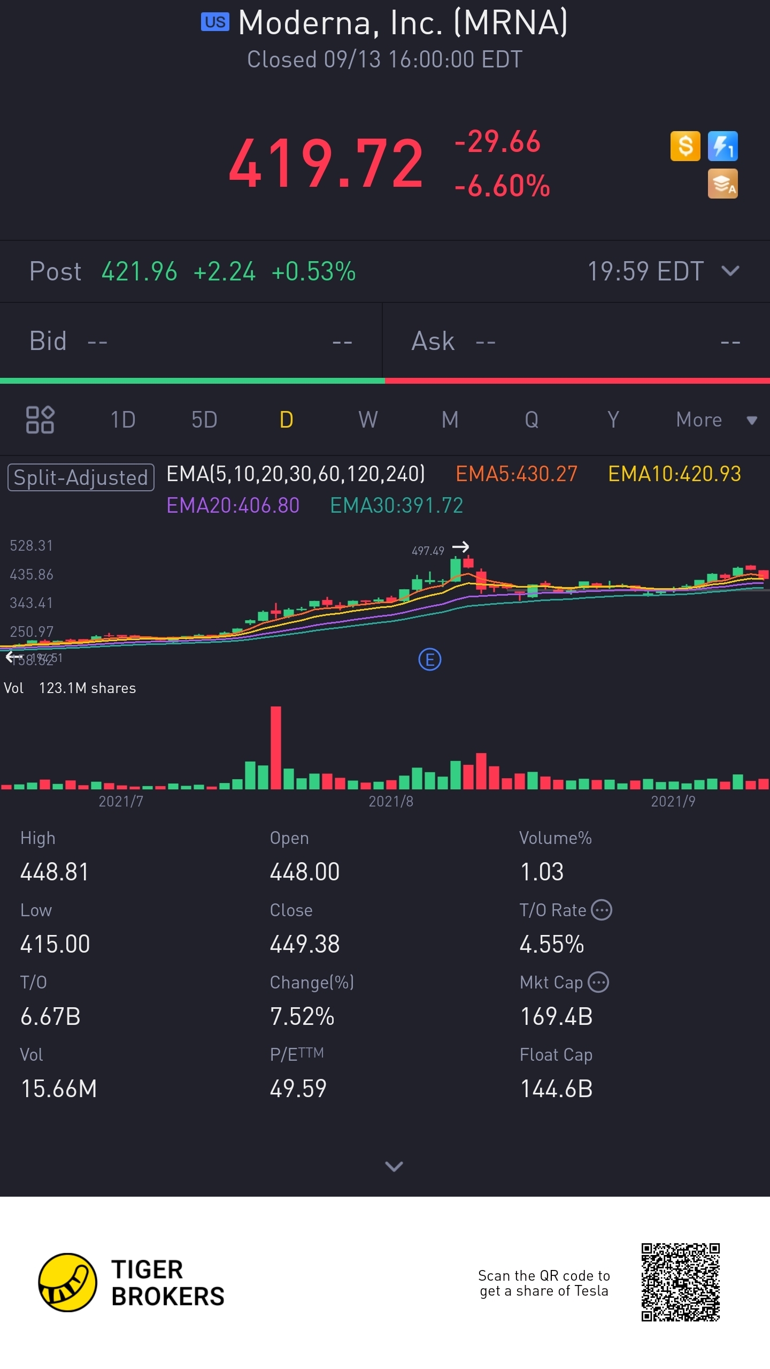Viewport: 770px width, 1369px height.
Task: Tap the T/O Rate value 4.55%
Action: 552,944
